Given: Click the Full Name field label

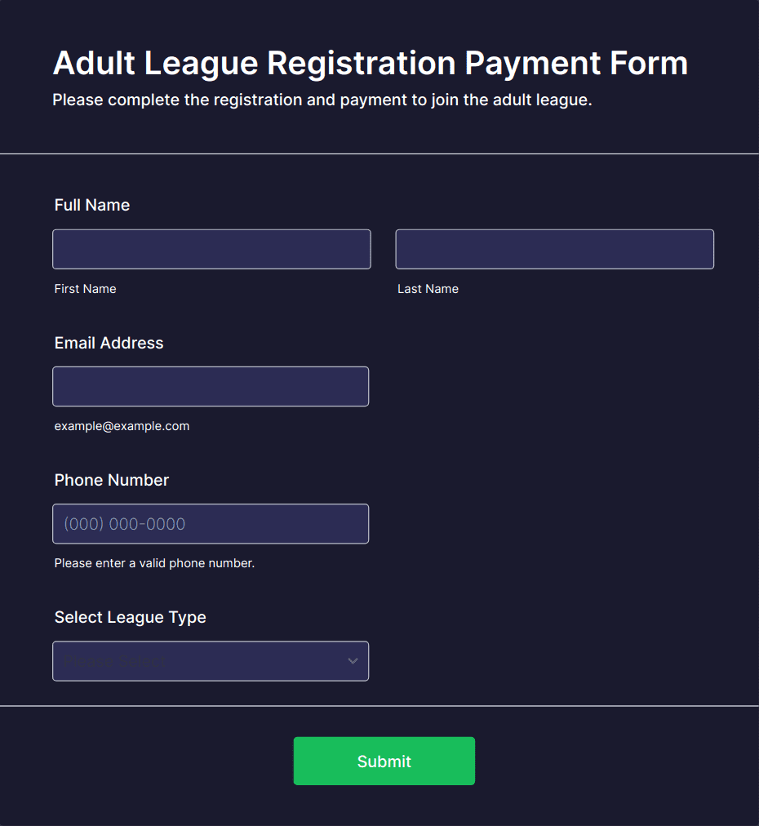Looking at the screenshot, I should (92, 205).
